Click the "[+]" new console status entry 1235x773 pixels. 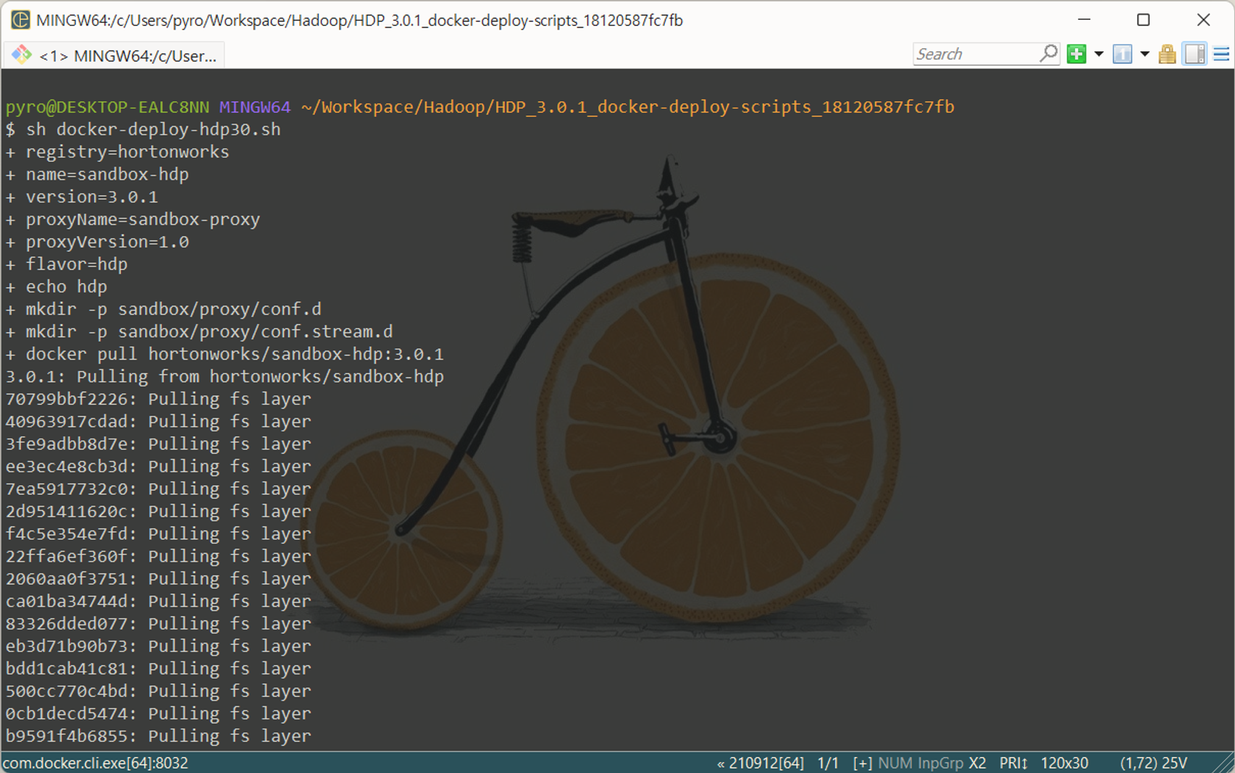[x=862, y=763]
